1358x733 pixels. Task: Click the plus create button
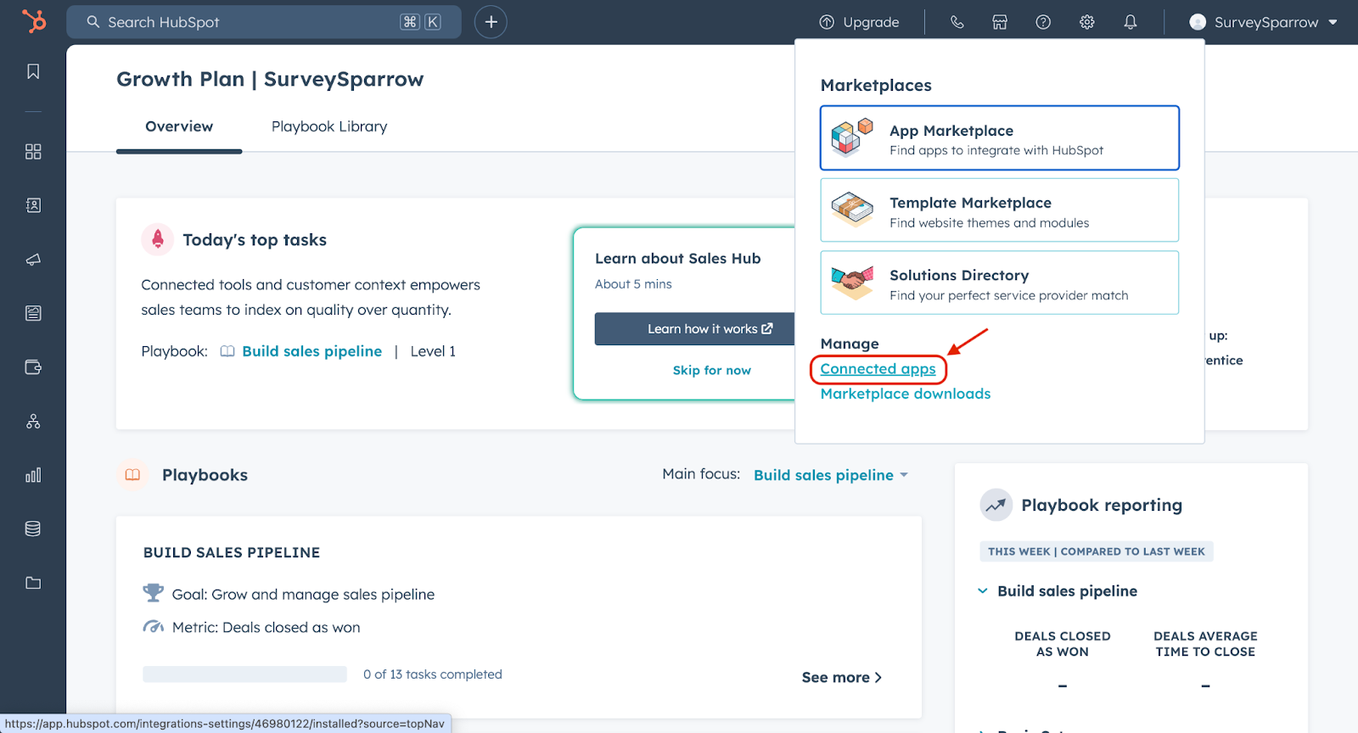pos(491,22)
